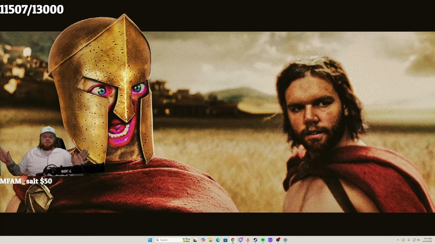This screenshot has height=244, width=435.
Task: Open the red flame app on taskbar
Action: coord(248,240)
